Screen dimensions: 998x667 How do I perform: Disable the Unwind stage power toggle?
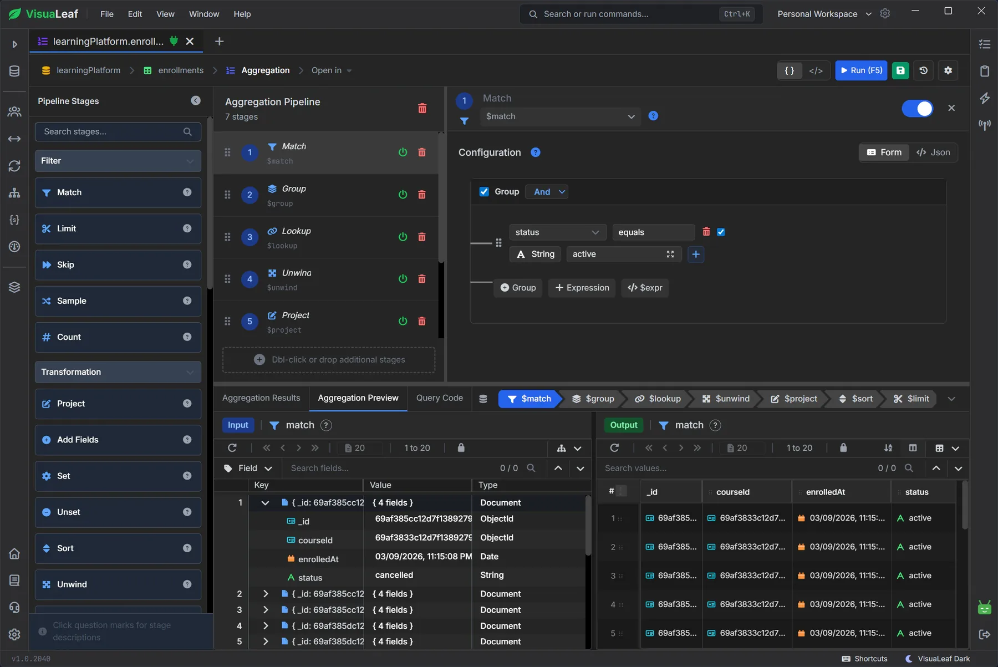403,279
